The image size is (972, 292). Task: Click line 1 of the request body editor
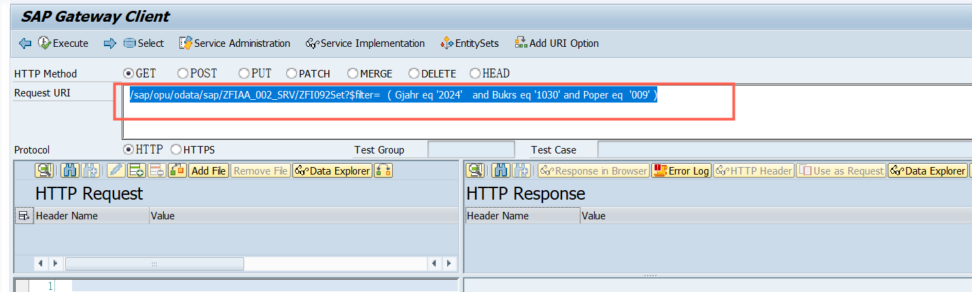(265, 287)
